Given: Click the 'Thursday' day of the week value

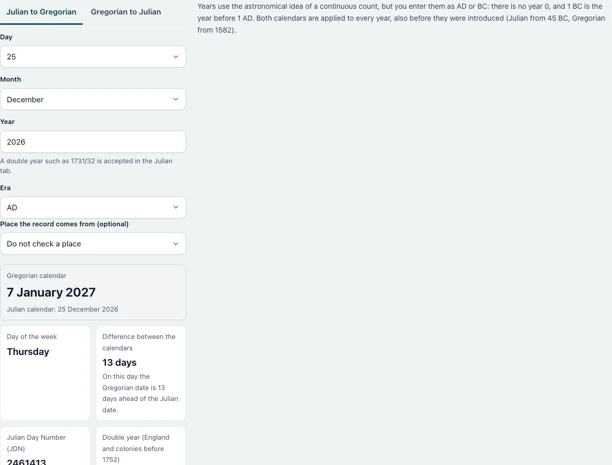Looking at the screenshot, I should point(28,352).
